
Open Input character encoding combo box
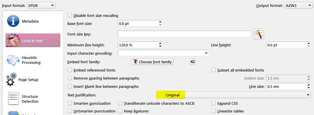(x=163, y=53)
